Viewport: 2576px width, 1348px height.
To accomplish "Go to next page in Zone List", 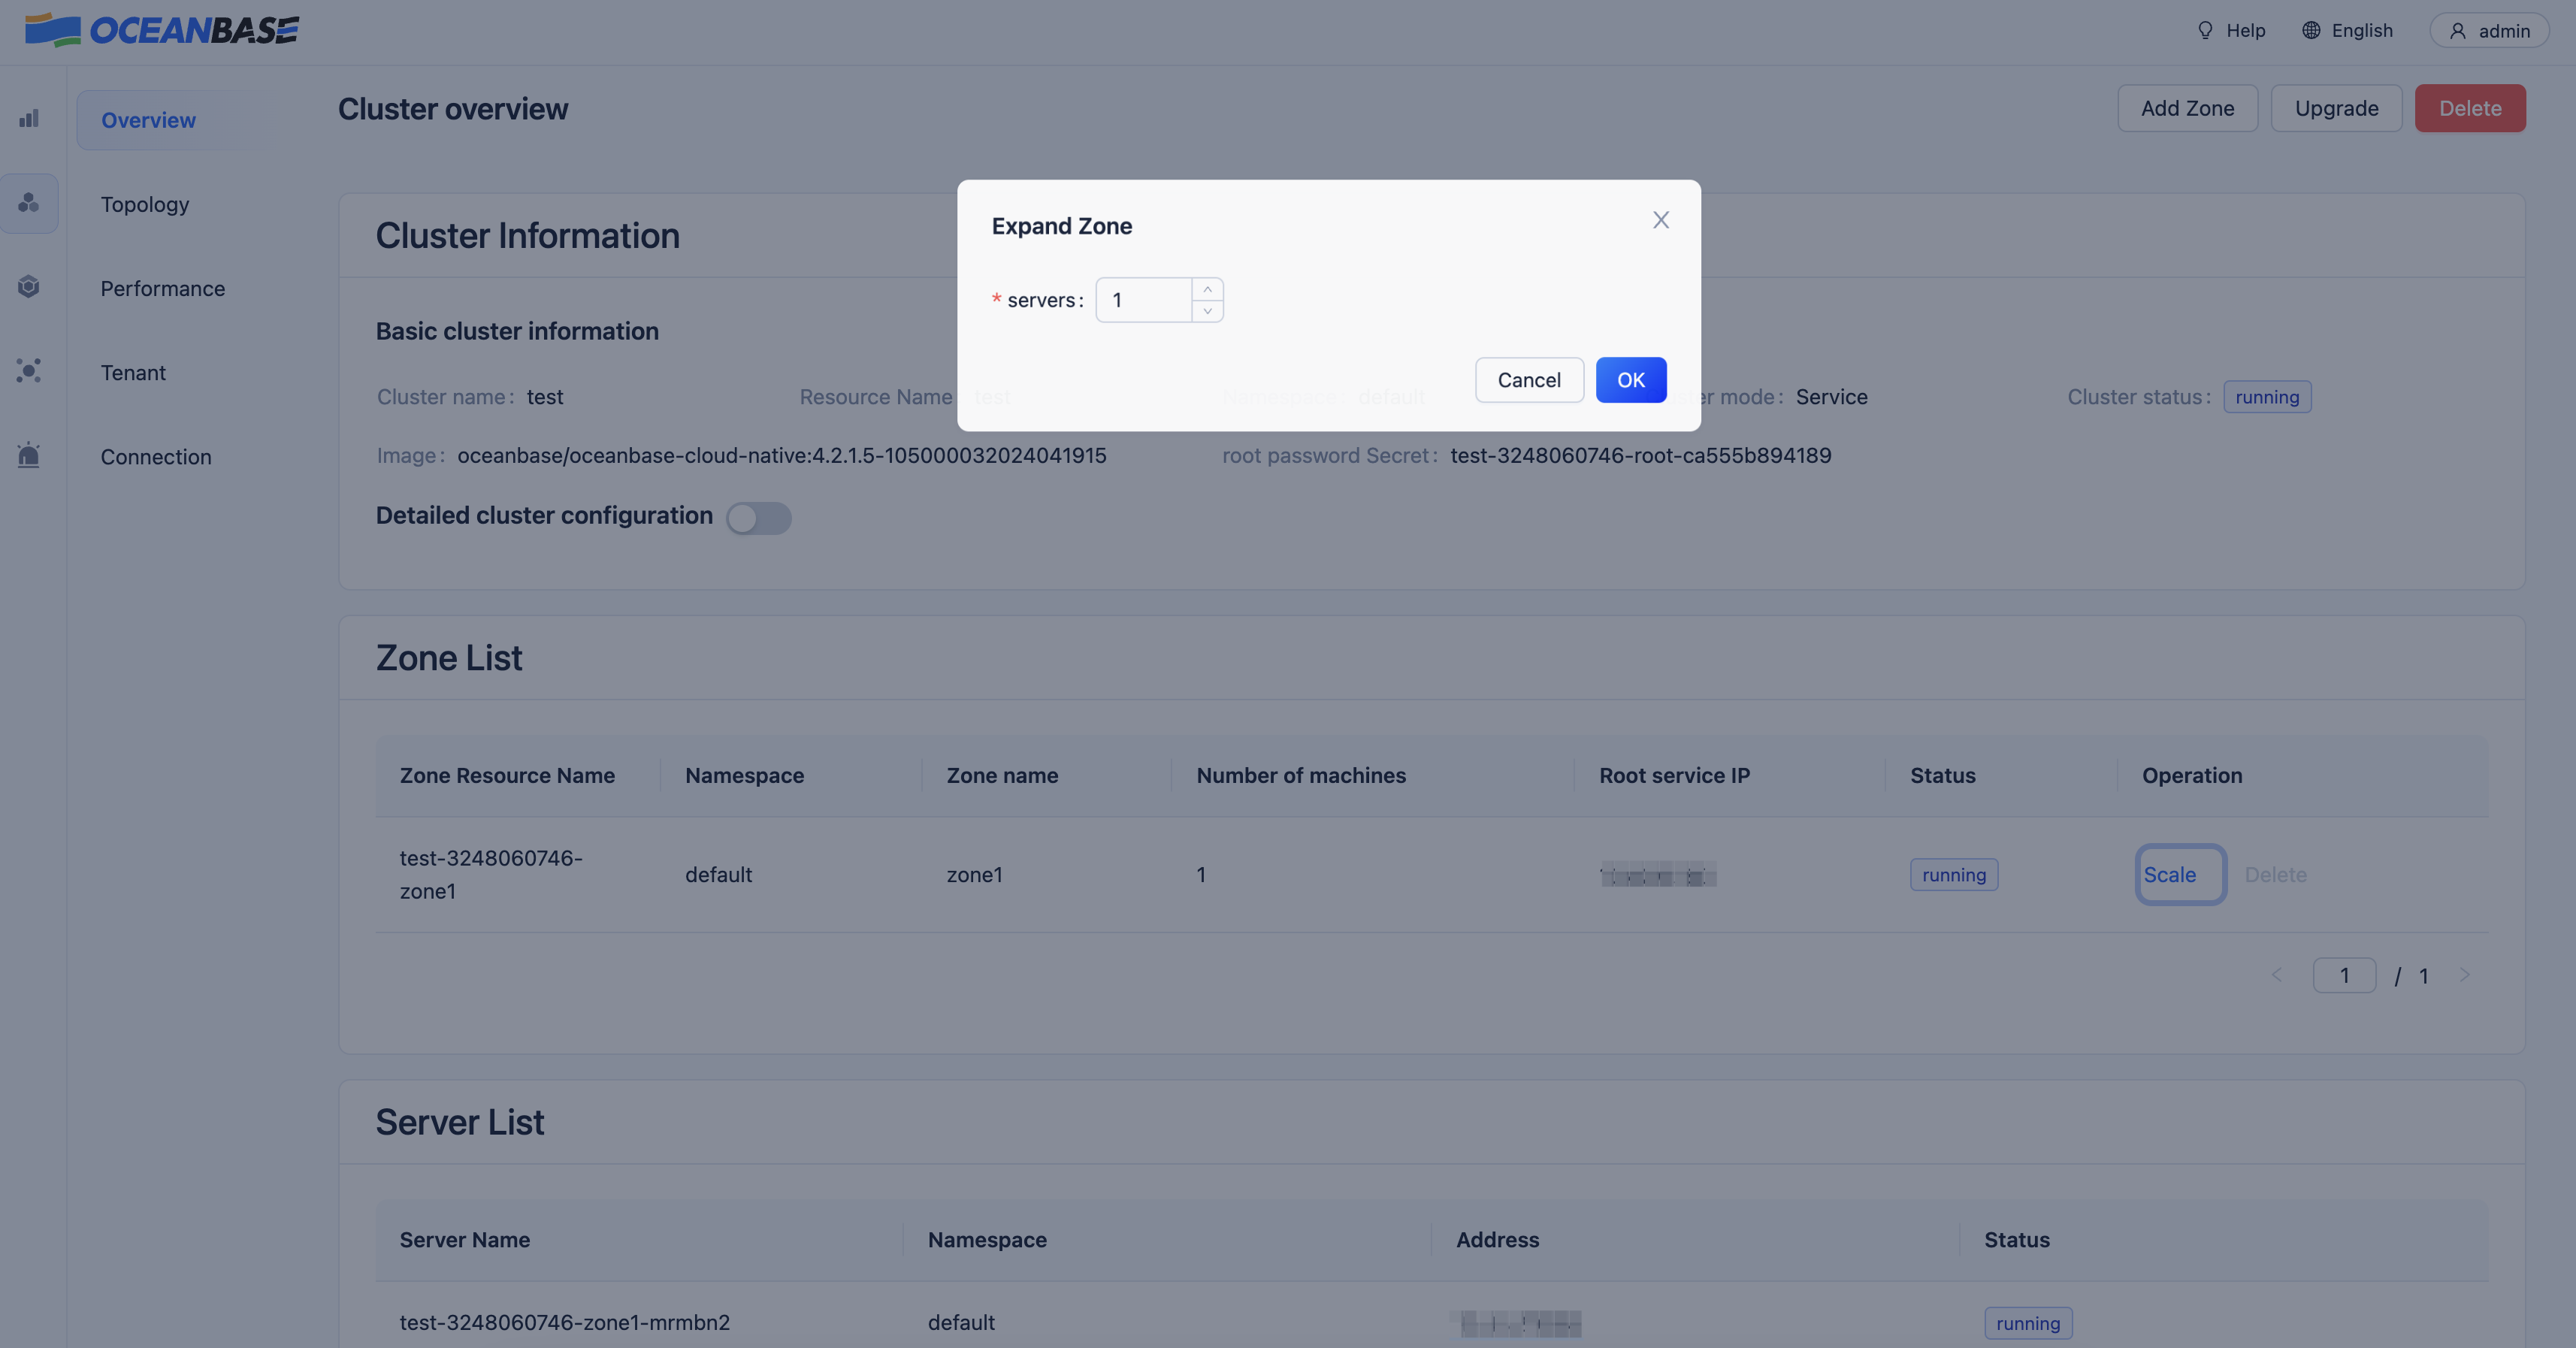I will pyautogui.click(x=2465, y=975).
